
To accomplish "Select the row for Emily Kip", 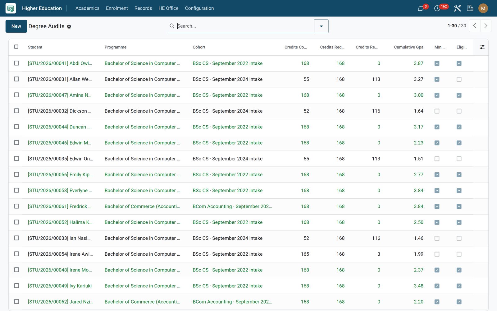I will tap(16, 174).
